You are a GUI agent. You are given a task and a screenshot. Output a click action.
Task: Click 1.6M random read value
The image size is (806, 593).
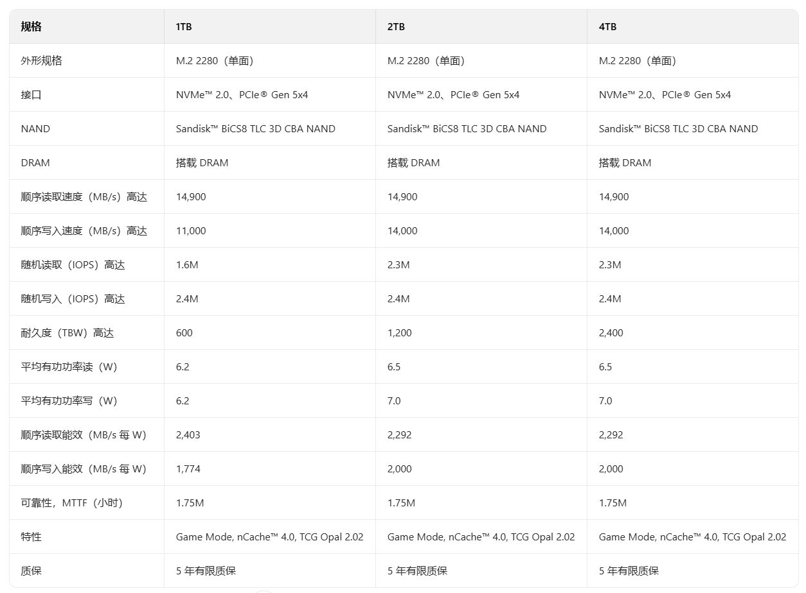coord(187,264)
